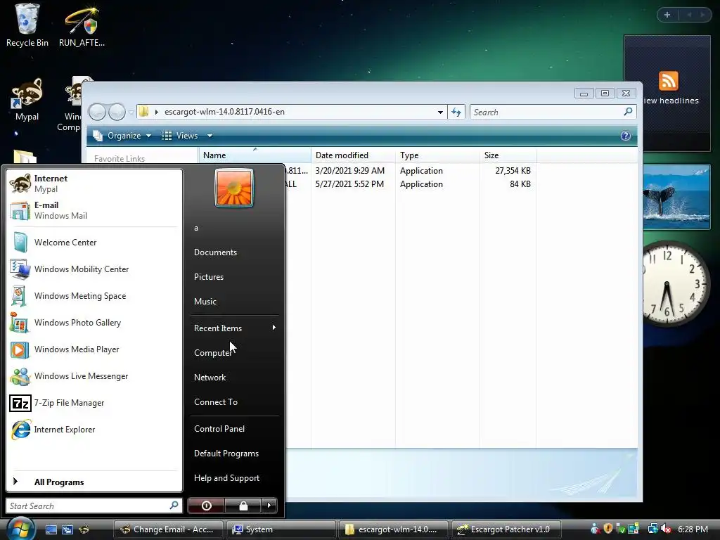Click Explorer Back navigation button
The image size is (720, 540).
97,112
